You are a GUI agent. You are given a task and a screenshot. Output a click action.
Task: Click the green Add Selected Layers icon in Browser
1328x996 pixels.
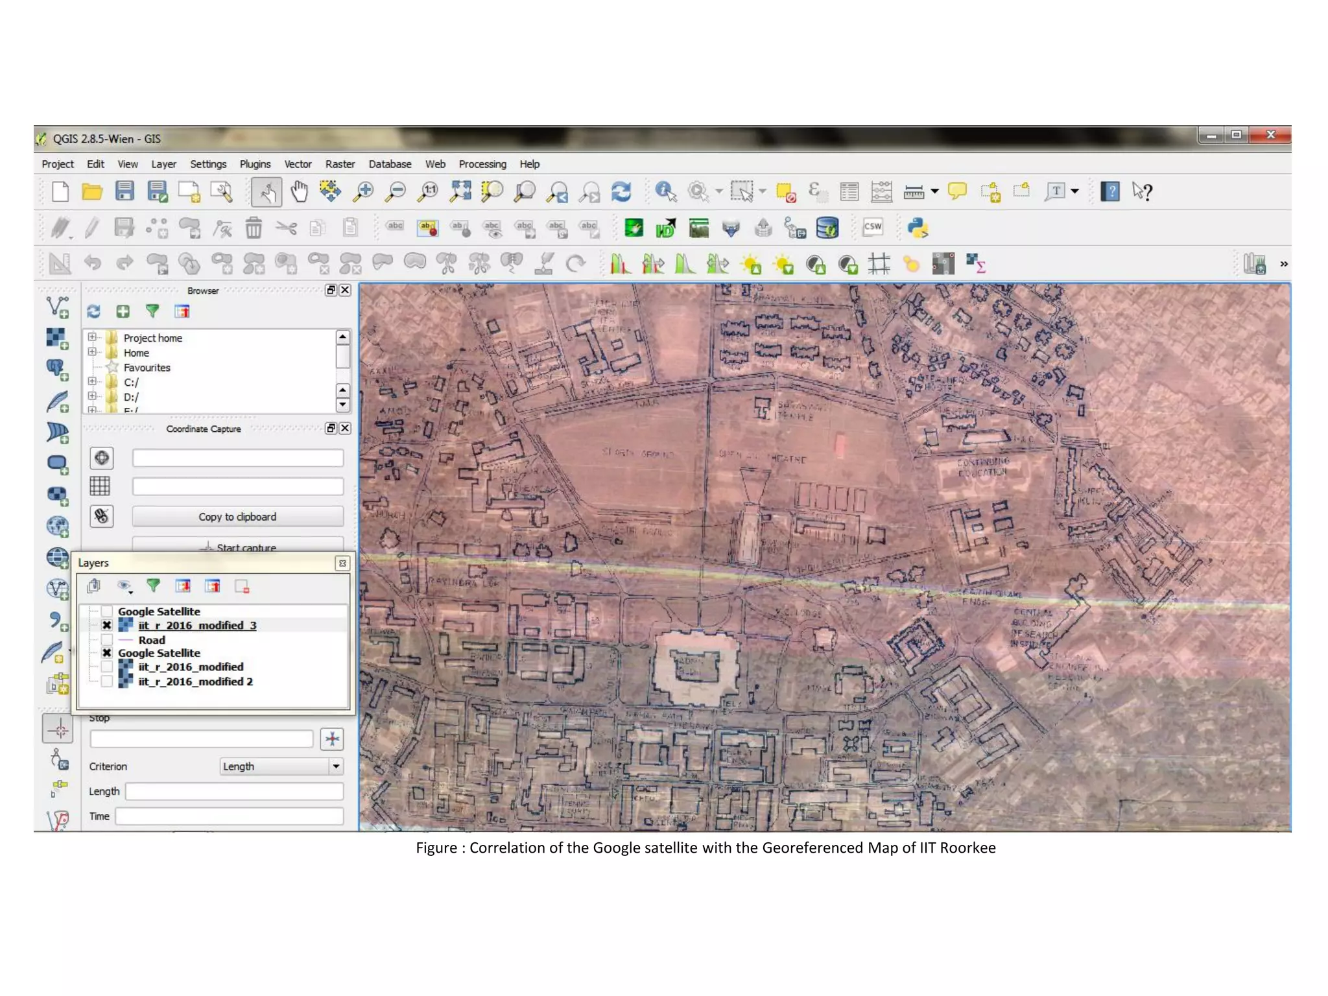click(x=123, y=312)
